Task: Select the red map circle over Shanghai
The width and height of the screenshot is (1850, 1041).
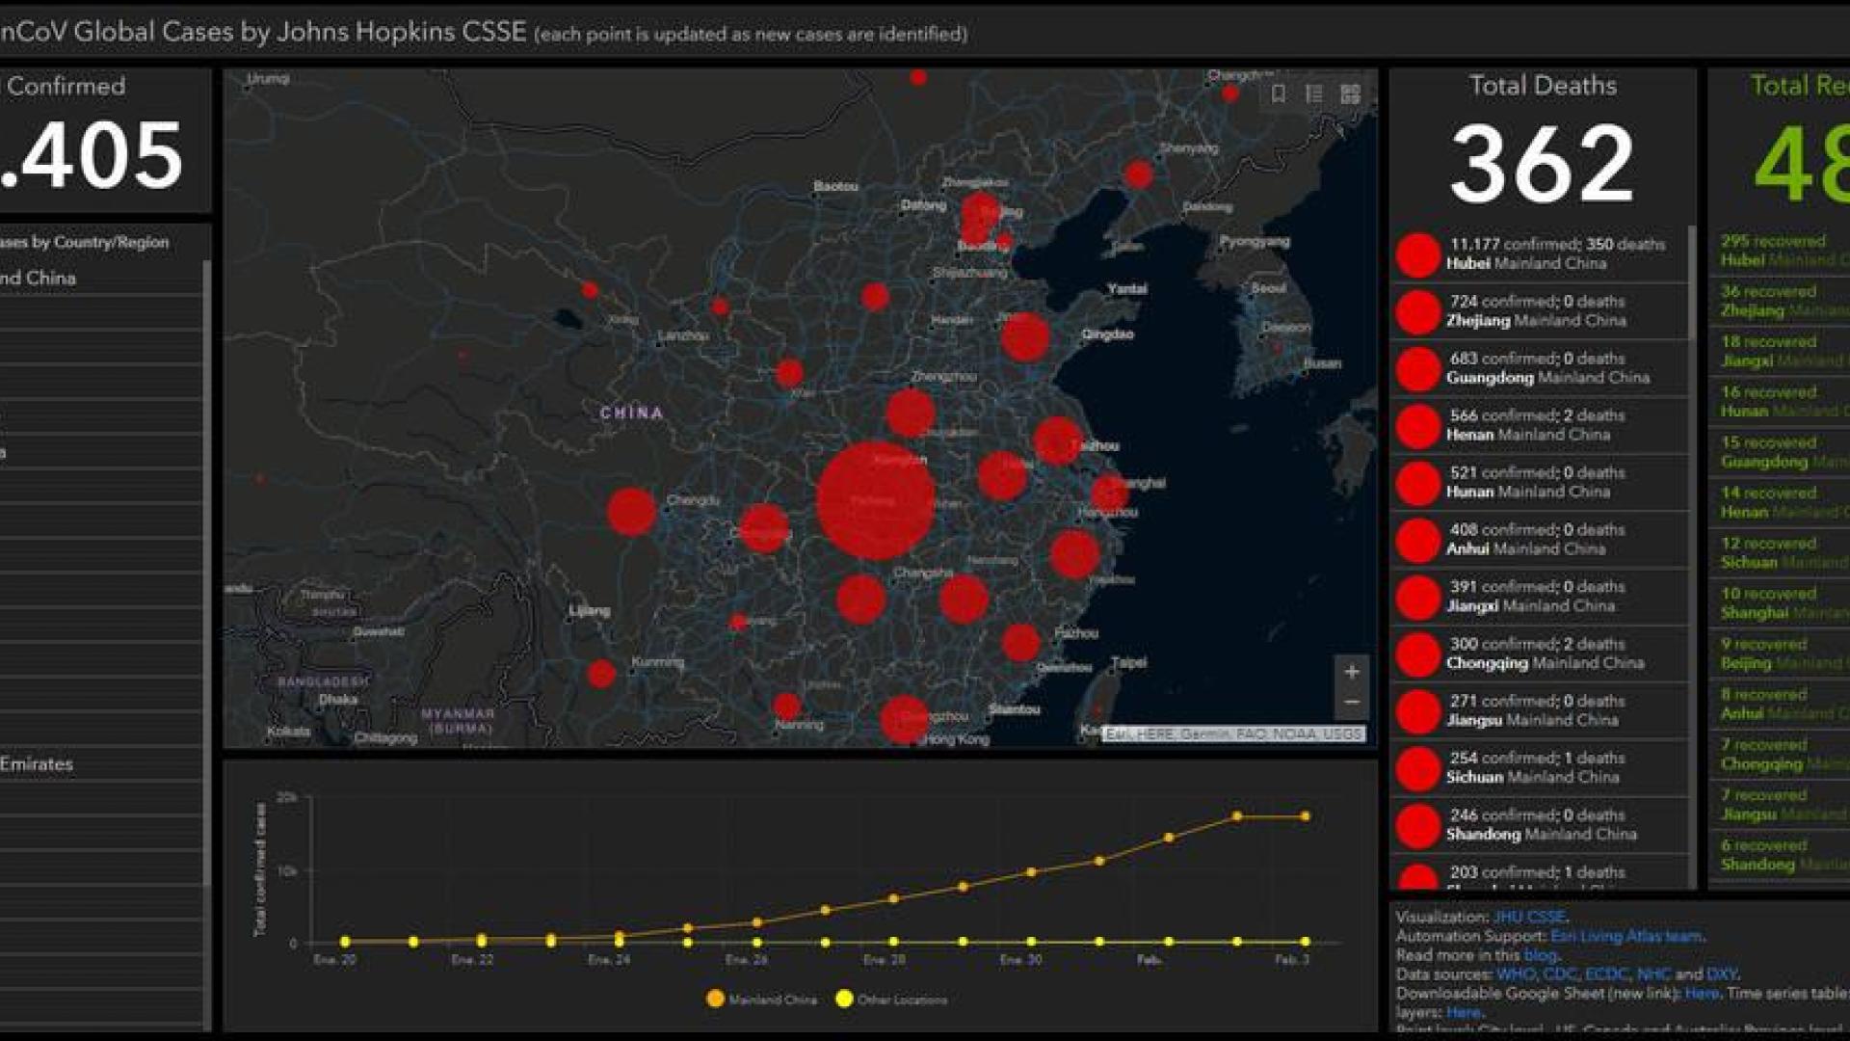Action: pyautogui.click(x=1110, y=494)
